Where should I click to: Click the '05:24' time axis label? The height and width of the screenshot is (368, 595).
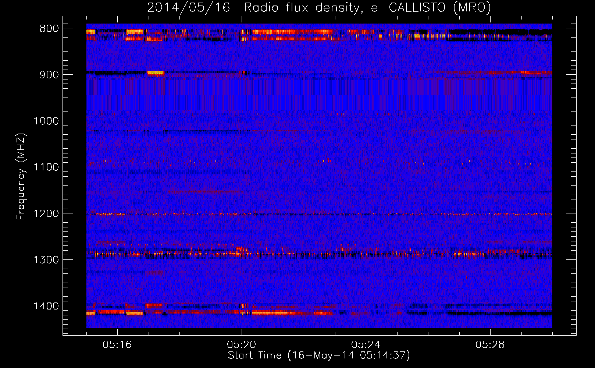366,345
